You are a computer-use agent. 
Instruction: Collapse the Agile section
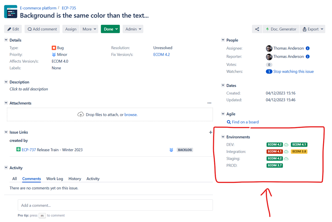223,114
